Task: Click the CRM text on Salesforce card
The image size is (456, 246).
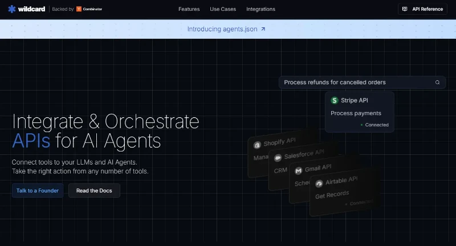Action: pos(280,170)
